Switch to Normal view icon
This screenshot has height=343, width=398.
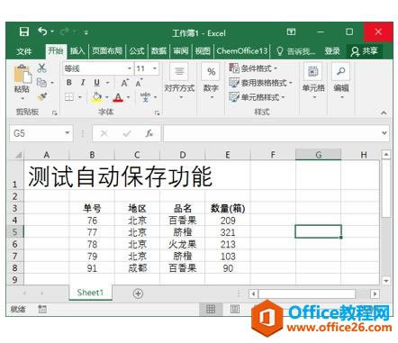tap(211, 309)
